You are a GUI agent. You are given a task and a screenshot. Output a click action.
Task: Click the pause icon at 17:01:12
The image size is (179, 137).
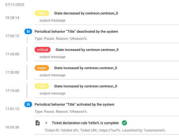tap(28, 104)
